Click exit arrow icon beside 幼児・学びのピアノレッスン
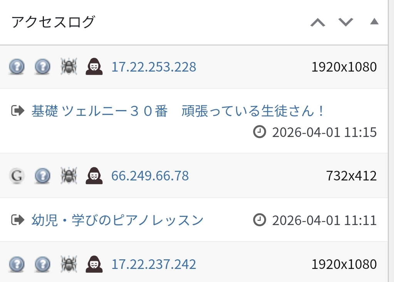This screenshot has width=394, height=282. click(18, 220)
